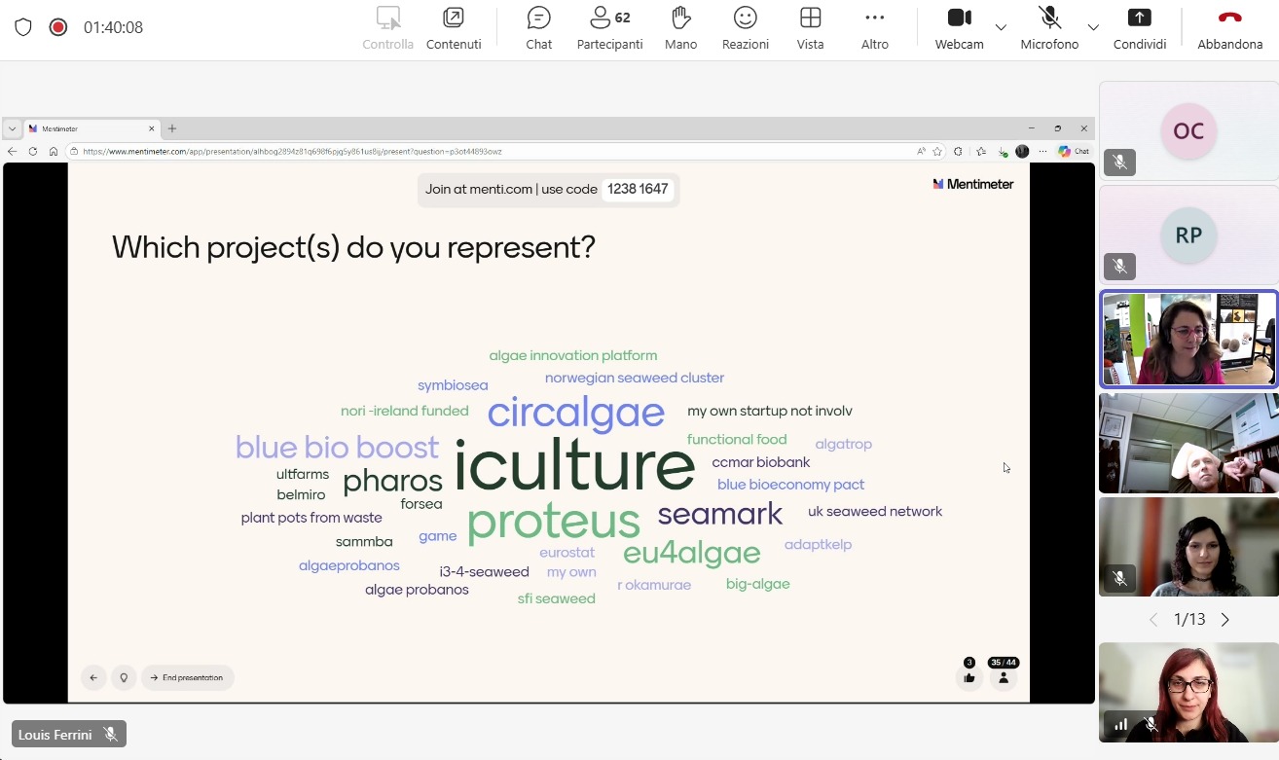Go to next participant page arrow
Viewport: 1279px width, 760px height.
(1225, 620)
